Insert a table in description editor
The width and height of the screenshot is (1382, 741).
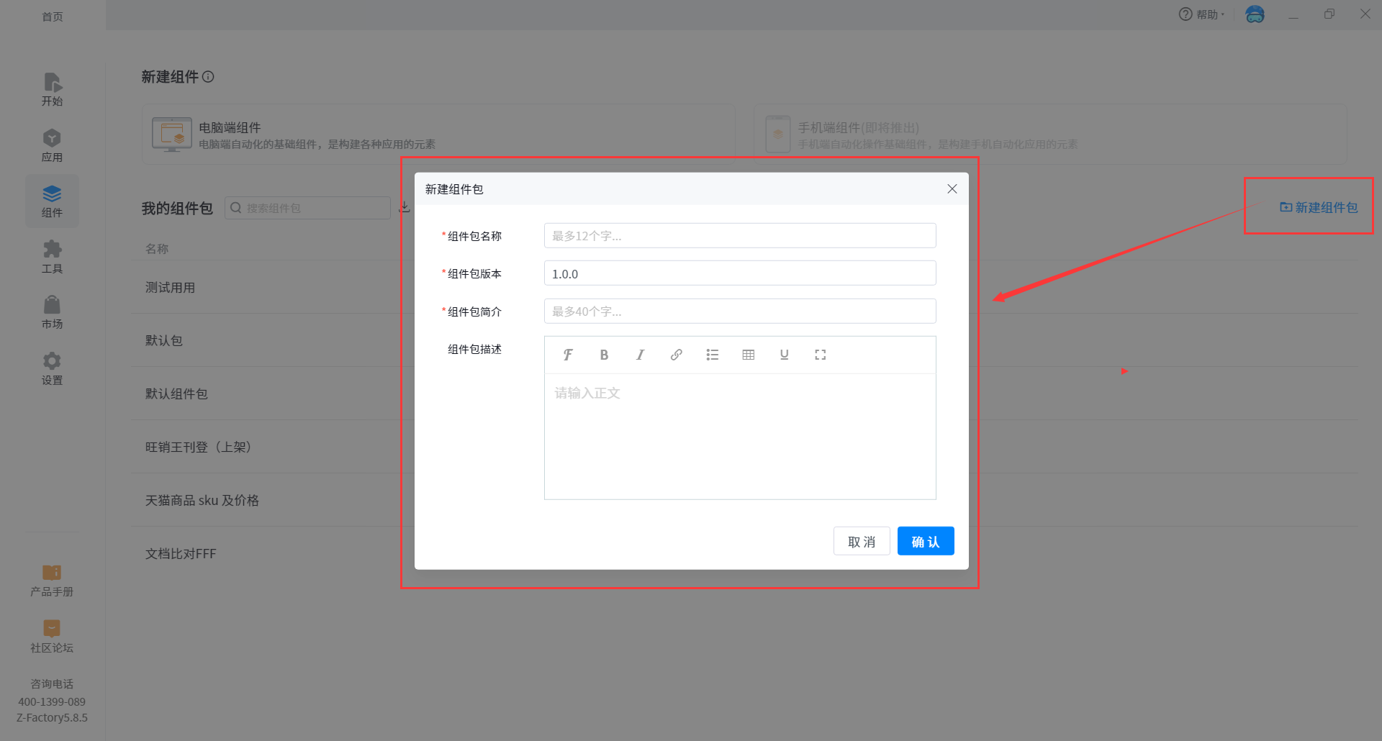pos(748,355)
